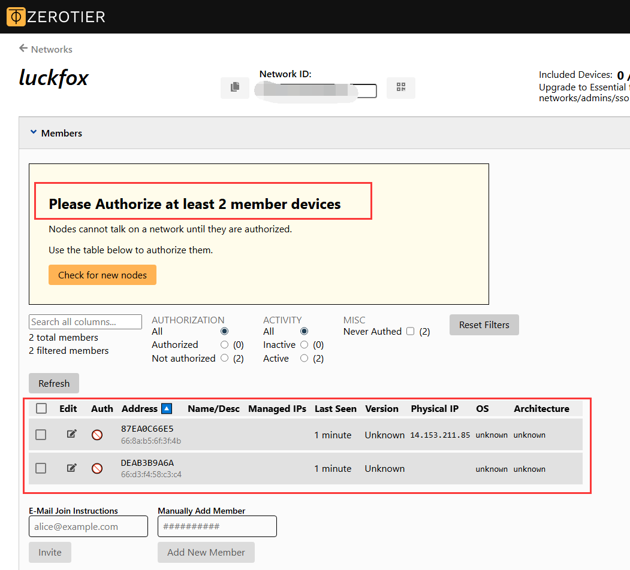Tick the select-all checkbox in table header
The height and width of the screenshot is (570, 630).
[41, 408]
